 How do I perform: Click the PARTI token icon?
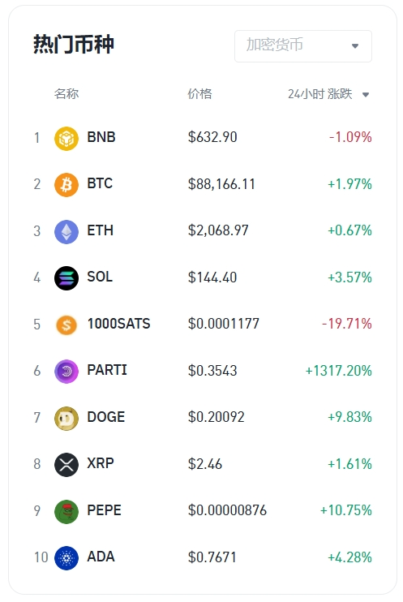[66, 372]
